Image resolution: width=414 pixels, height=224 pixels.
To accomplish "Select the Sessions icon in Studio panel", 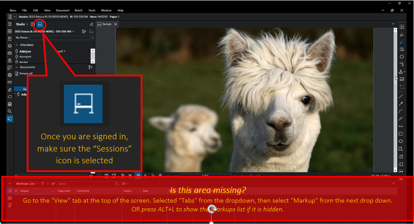I will point(40,24).
